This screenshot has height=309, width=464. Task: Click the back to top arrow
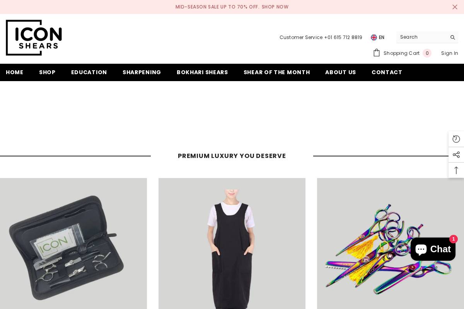pos(456,170)
